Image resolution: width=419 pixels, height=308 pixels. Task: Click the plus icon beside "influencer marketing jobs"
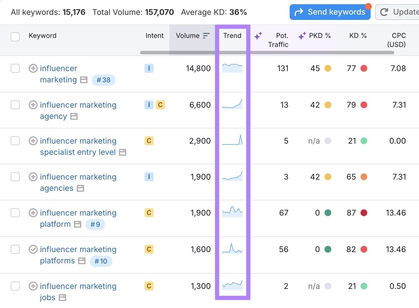click(x=33, y=286)
